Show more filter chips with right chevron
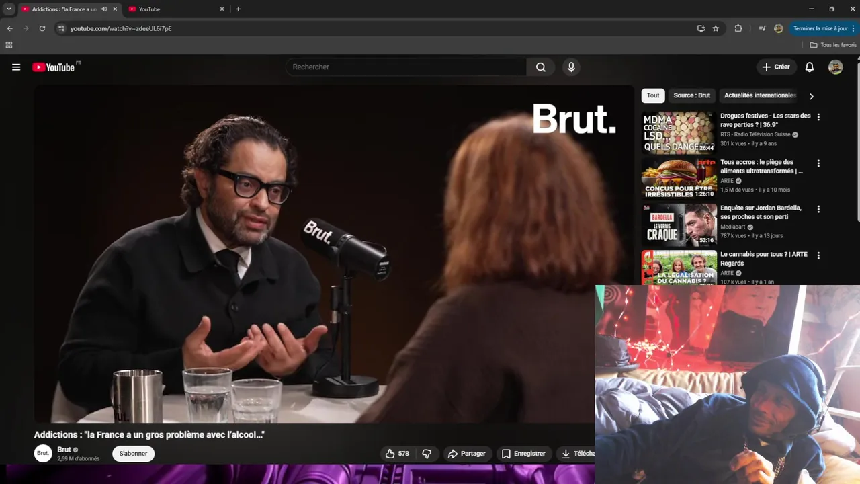860x484 pixels. coord(811,96)
